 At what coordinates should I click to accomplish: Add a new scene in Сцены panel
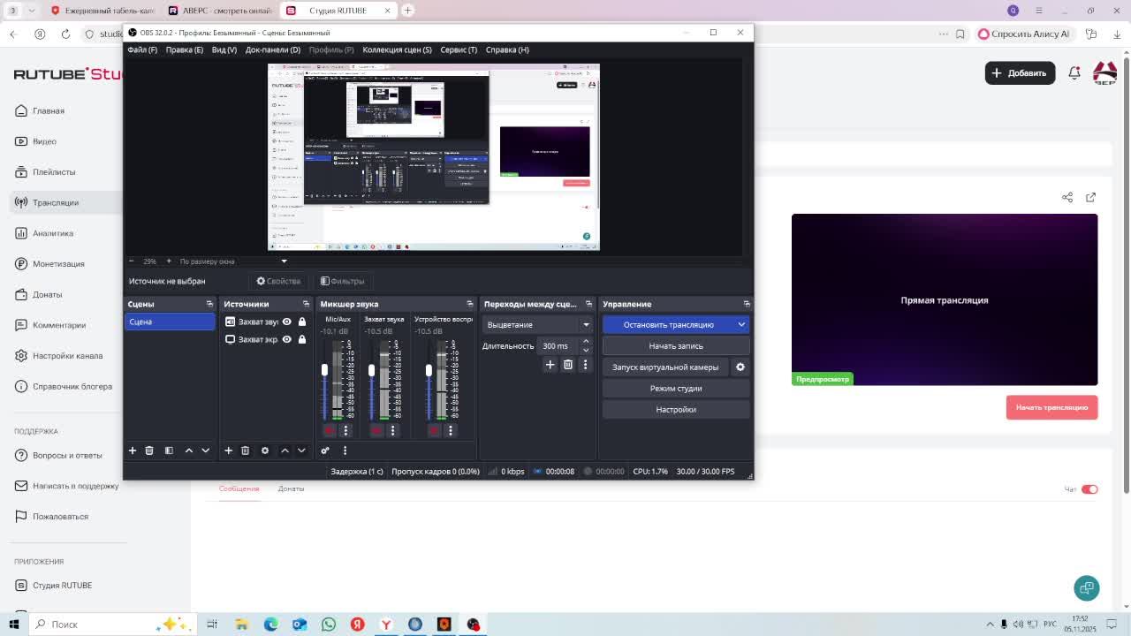tap(133, 450)
